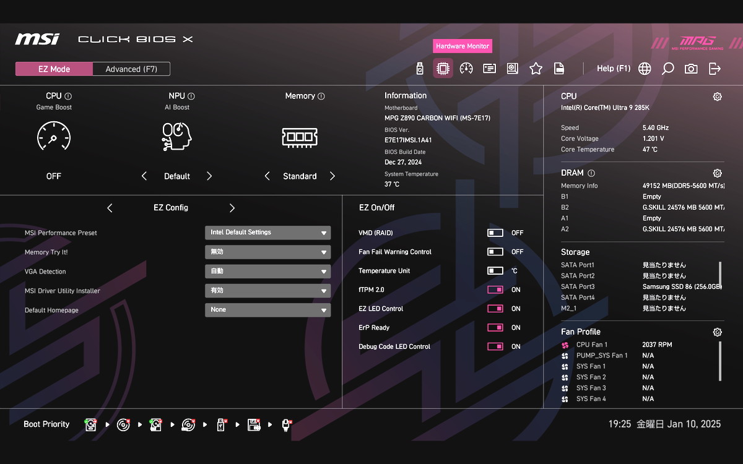Click BIOS version E7E17IMSI.1A41 text
743x464 pixels.
408,140
